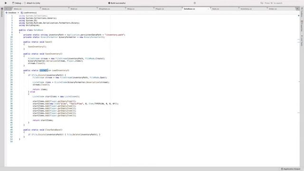Image resolution: width=304 pixels, height=171 pixels.
Task: Open the Debug configuration selector
Action: [17, 3]
